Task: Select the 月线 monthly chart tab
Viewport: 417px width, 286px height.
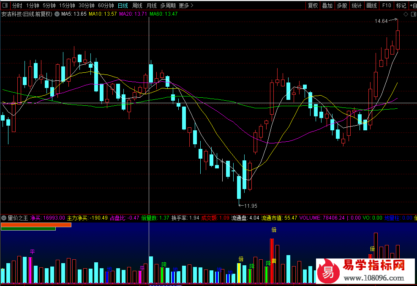Action: coord(152,5)
